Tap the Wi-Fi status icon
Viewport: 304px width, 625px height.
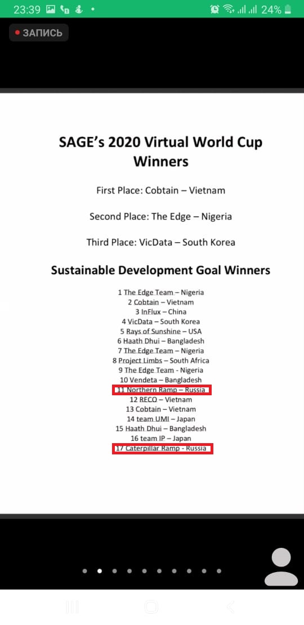228,10
